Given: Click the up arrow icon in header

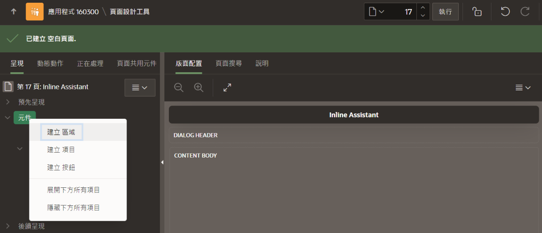Looking at the screenshot, I should [14, 12].
